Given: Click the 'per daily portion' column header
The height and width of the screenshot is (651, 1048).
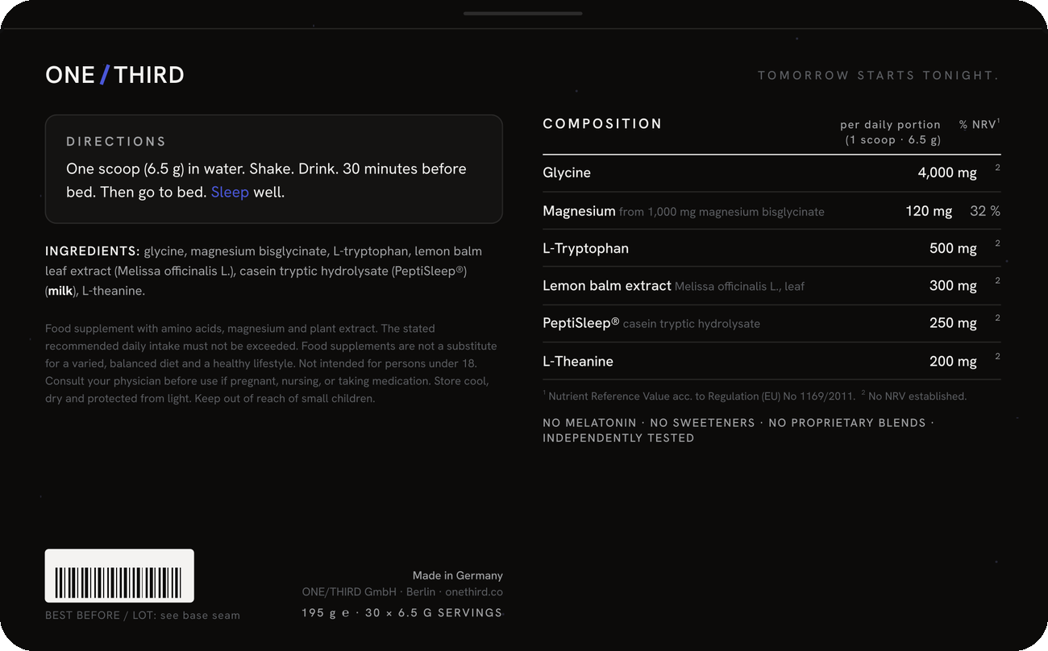Looking at the screenshot, I should click(x=891, y=125).
